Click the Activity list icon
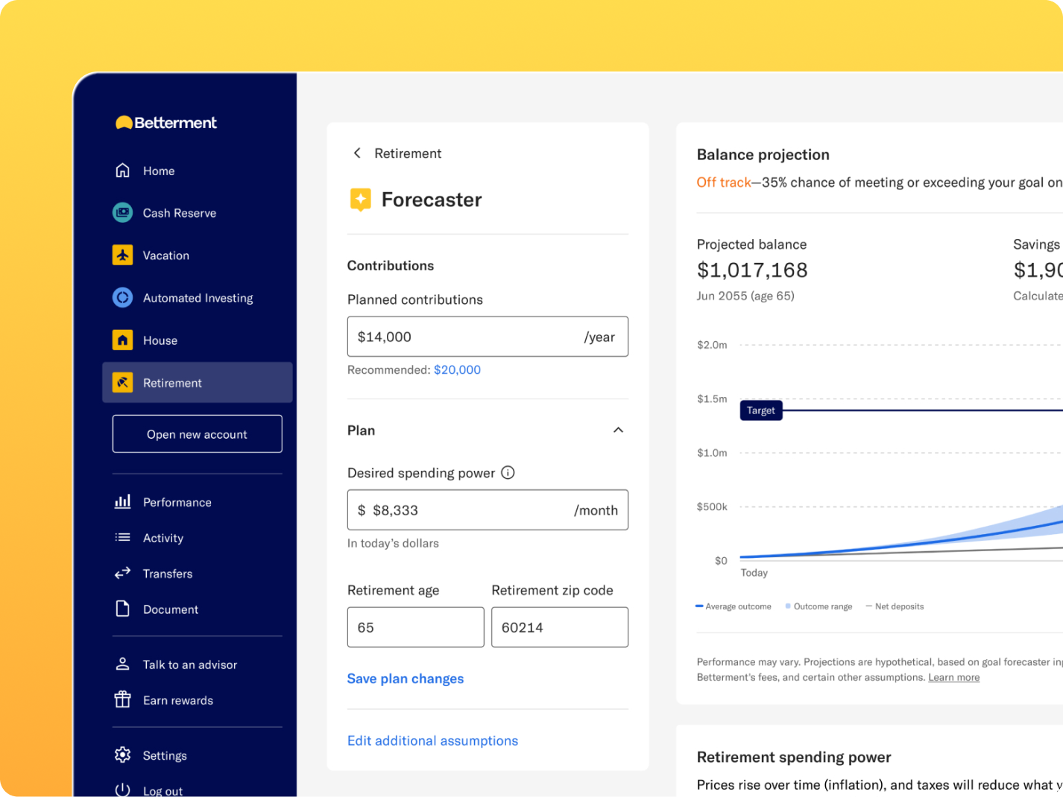The image size is (1063, 797). point(122,538)
